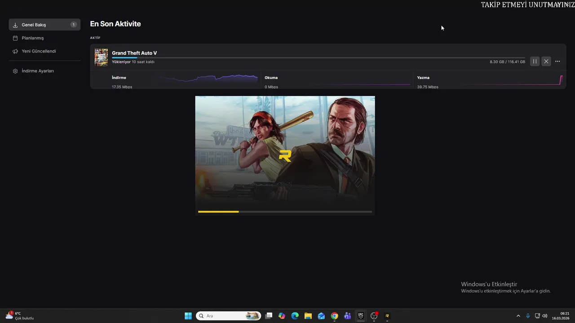The image size is (575, 323).
Task: Click the calendar icon beside Planlanmış
Action: coord(15,38)
